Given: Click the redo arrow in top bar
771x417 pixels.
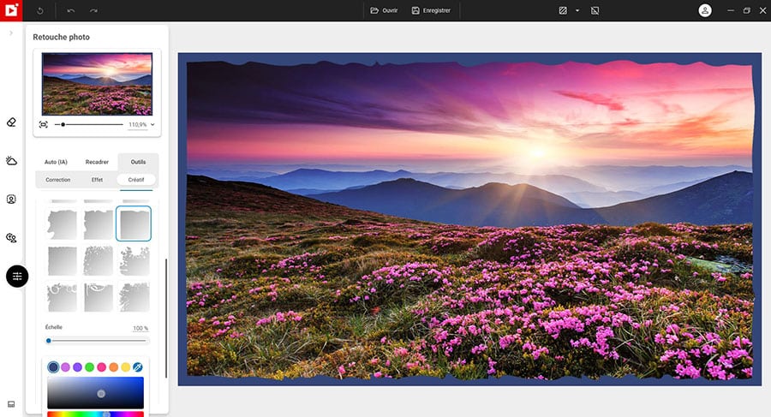Looking at the screenshot, I should pyautogui.click(x=93, y=10).
